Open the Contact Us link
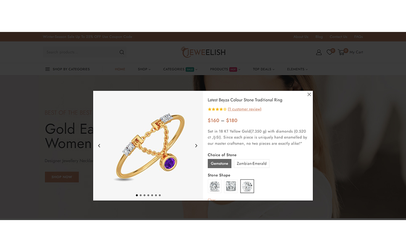The width and height of the screenshot is (406, 252). coord(338,37)
